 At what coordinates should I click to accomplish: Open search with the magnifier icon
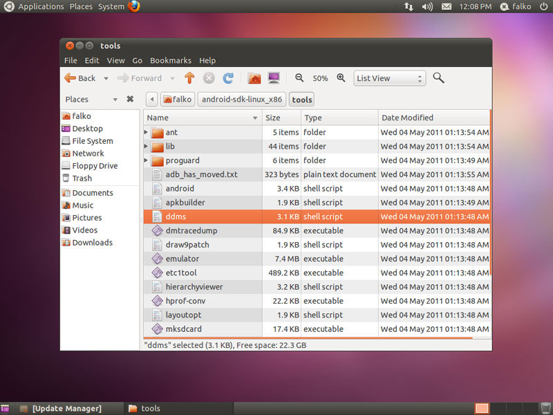(438, 78)
